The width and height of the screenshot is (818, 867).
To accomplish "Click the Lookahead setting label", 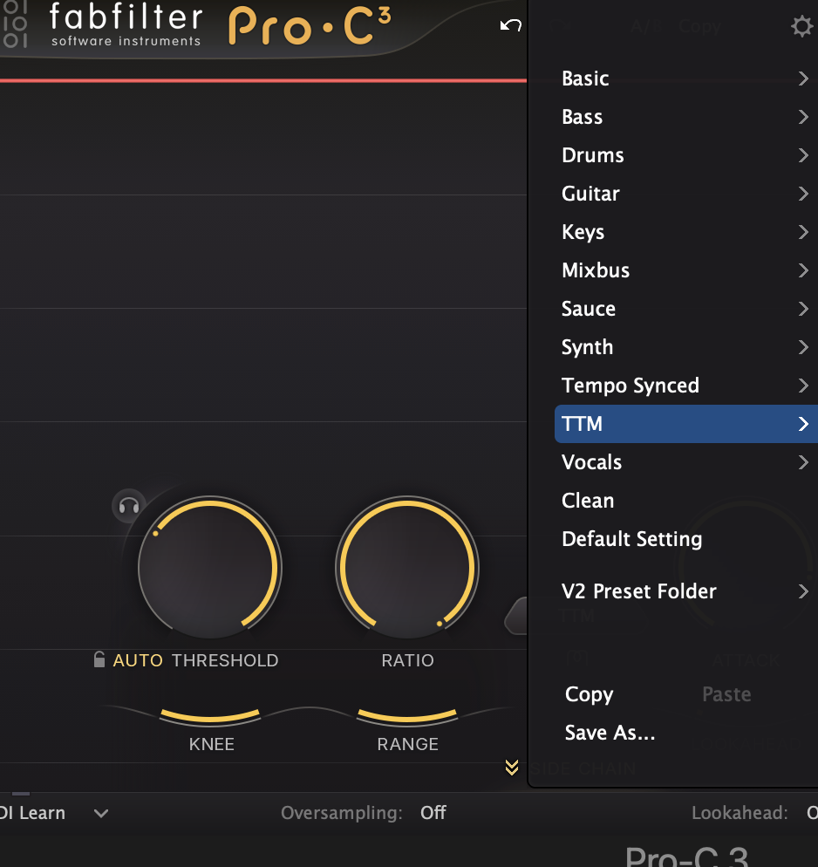I will 740,813.
